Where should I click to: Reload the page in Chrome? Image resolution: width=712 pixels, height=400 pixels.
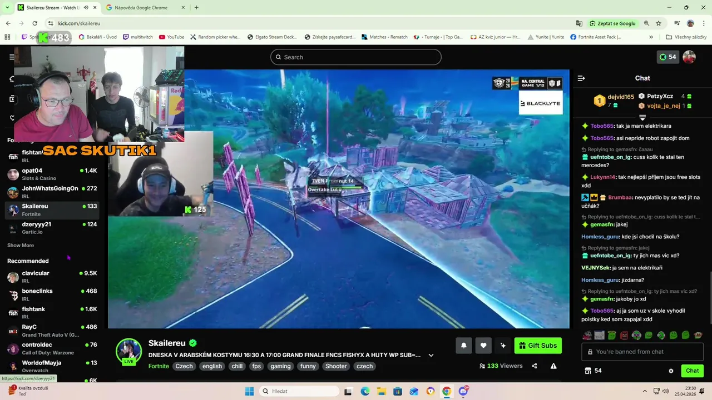[x=34, y=23]
